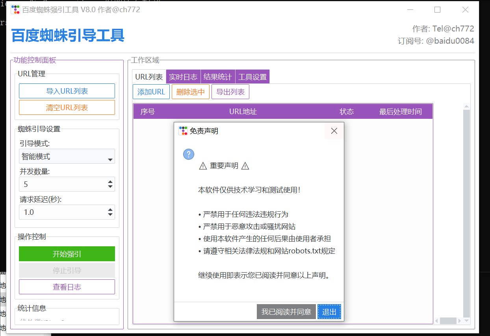Screen dimensions: 490x336
Task: Increase 并发数量 with the up arrow
Action: point(110,181)
